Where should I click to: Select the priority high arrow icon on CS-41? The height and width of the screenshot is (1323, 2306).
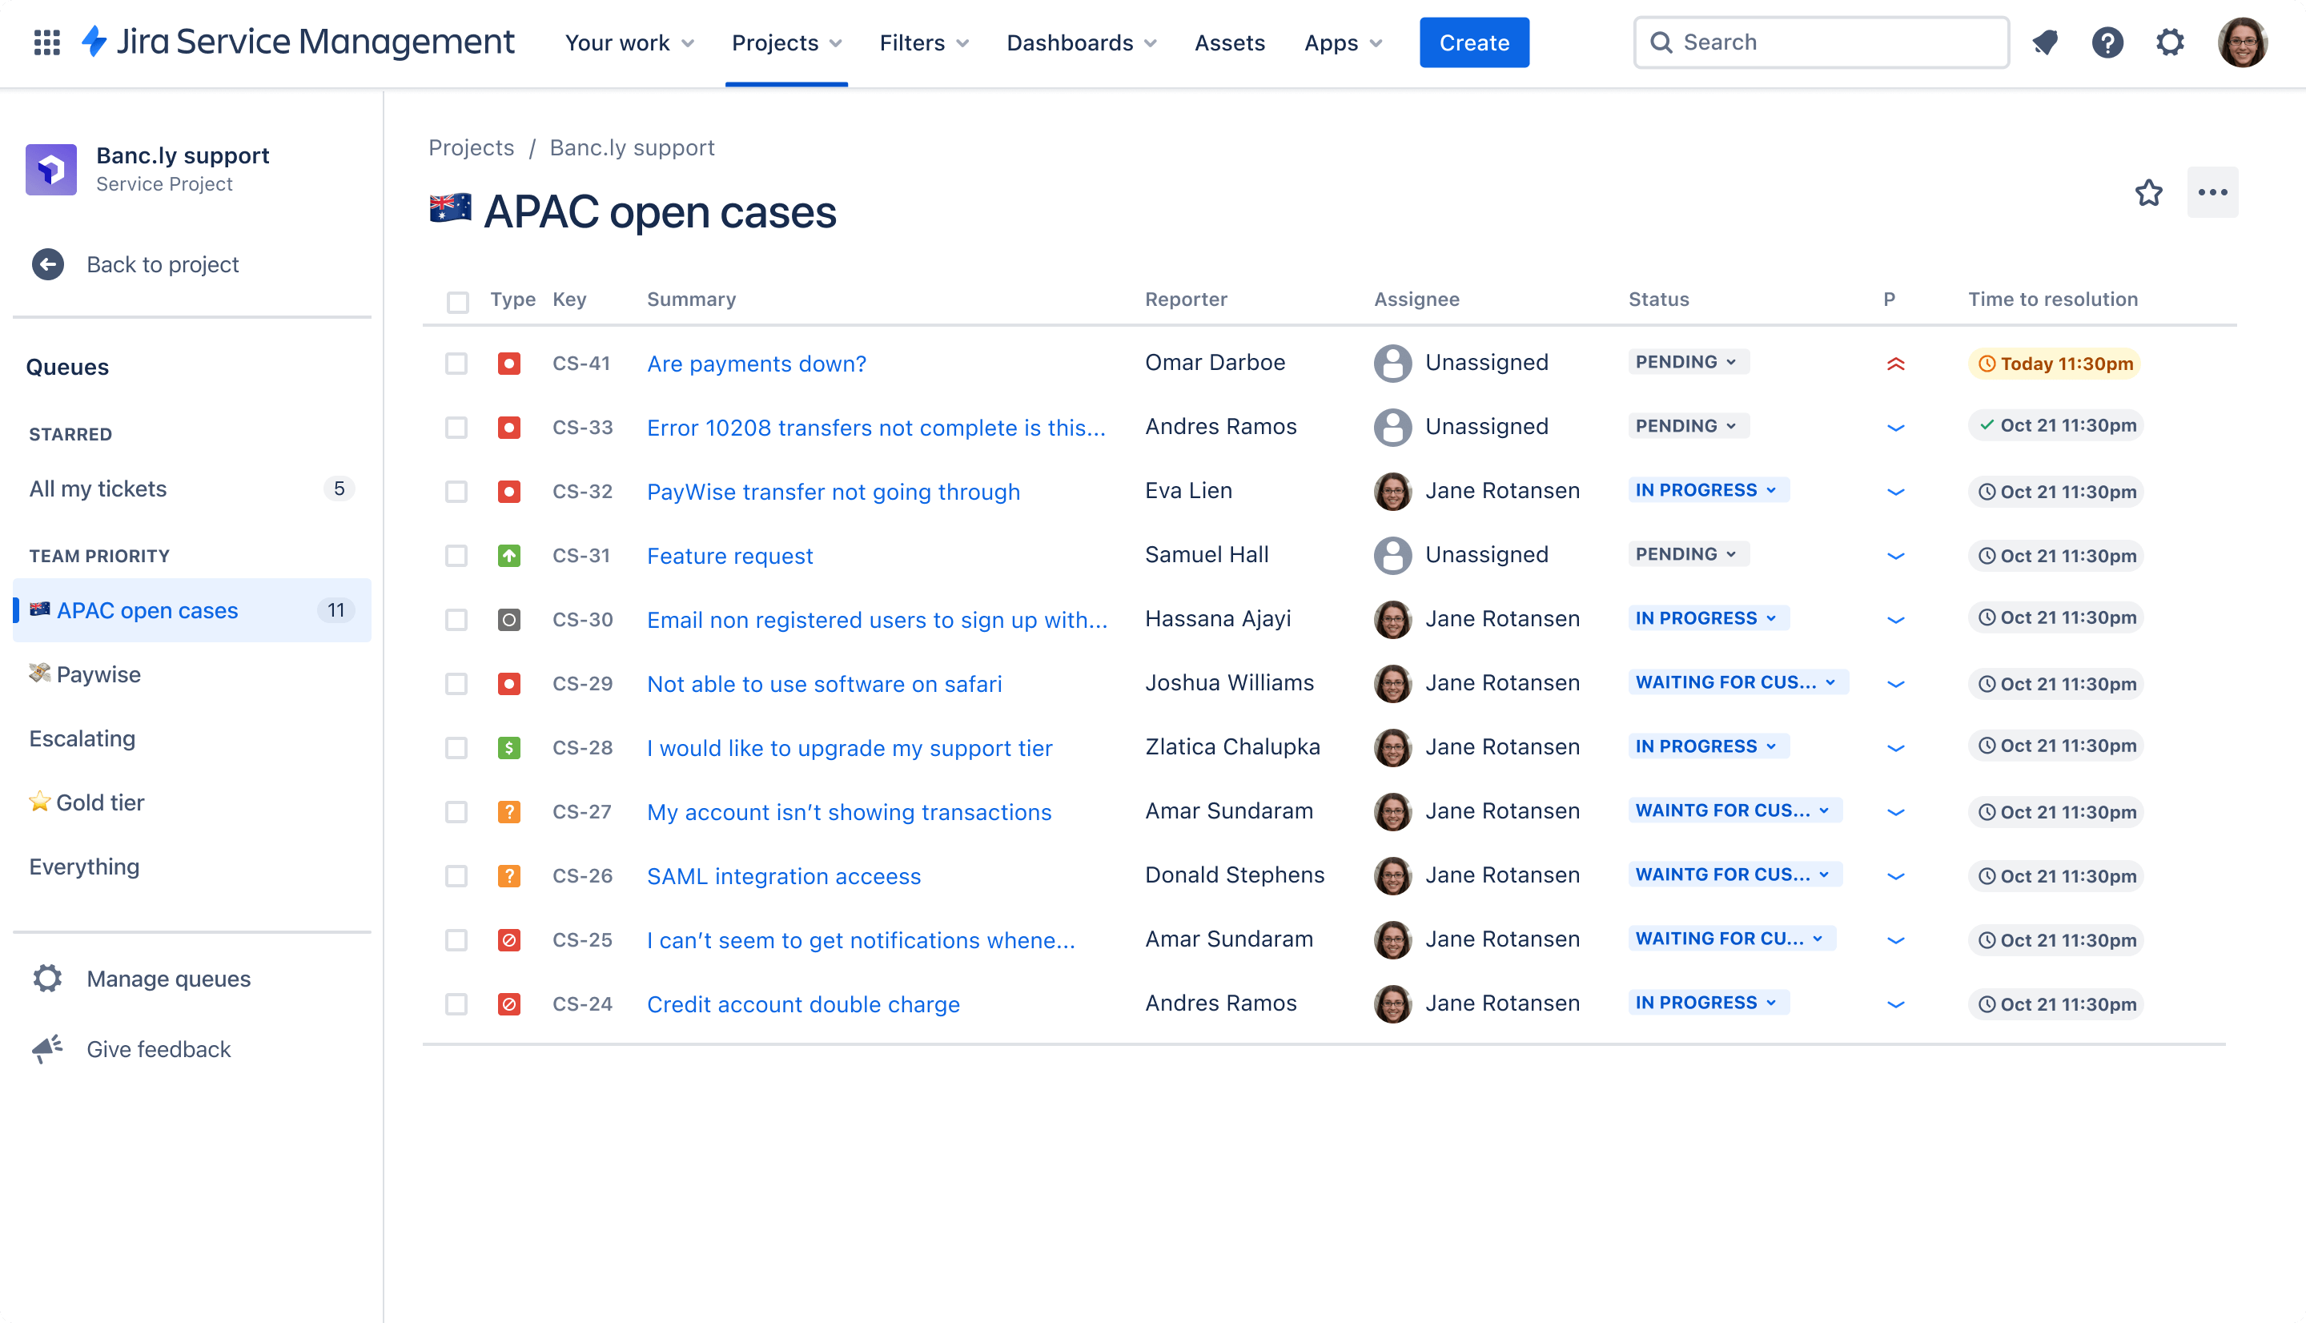click(x=1894, y=363)
